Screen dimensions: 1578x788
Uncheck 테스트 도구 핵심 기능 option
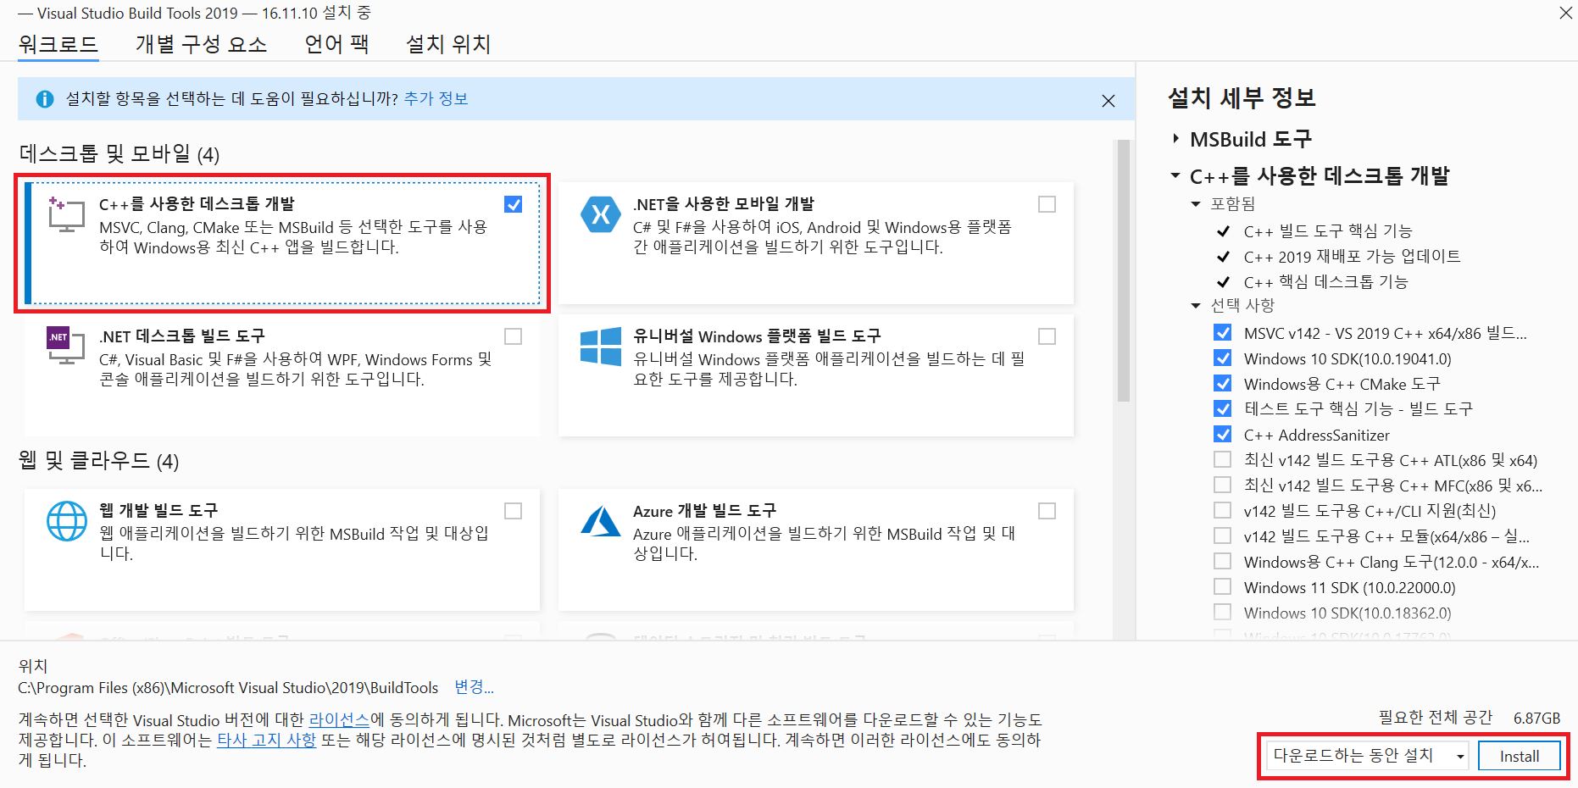1222,408
